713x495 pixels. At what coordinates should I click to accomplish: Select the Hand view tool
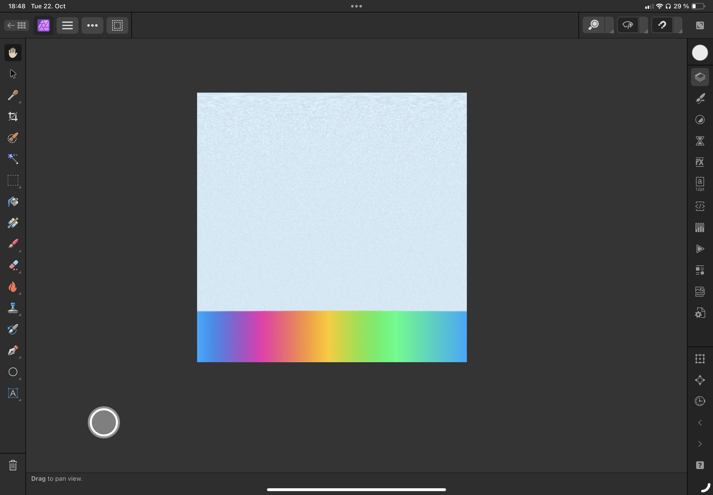pyautogui.click(x=13, y=53)
